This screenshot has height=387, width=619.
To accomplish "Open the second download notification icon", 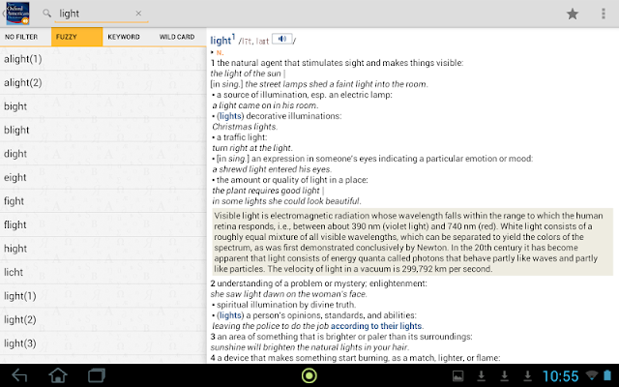I will point(504,376).
